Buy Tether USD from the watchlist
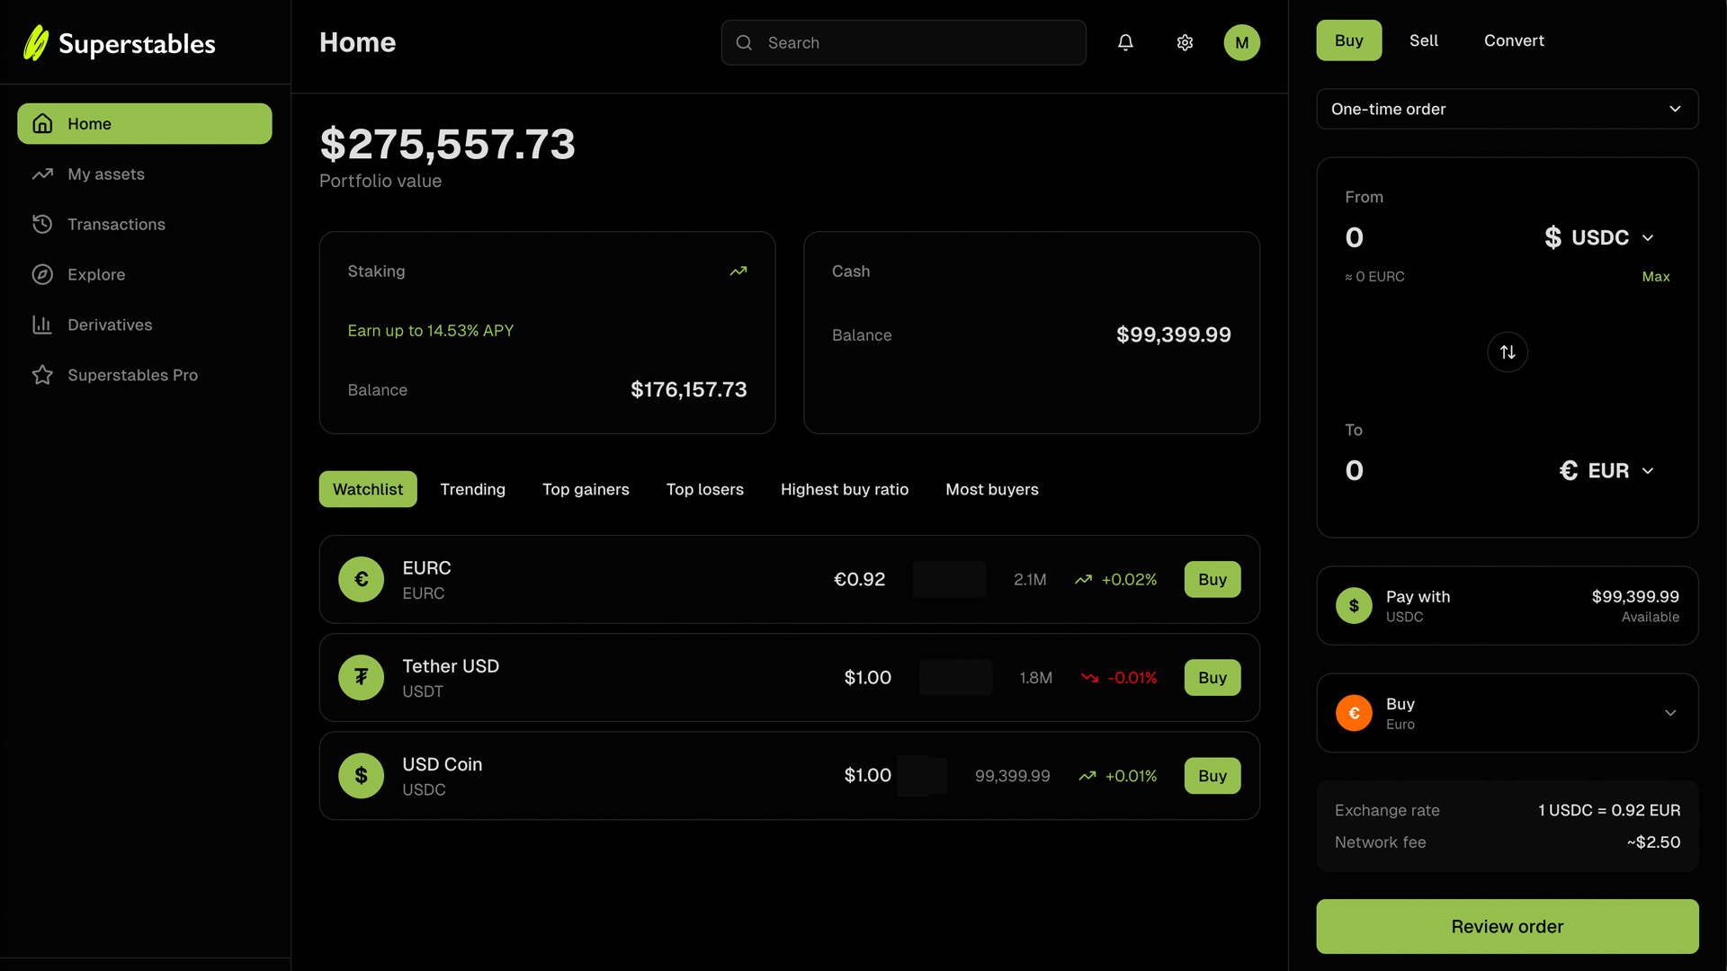 pos(1212,677)
